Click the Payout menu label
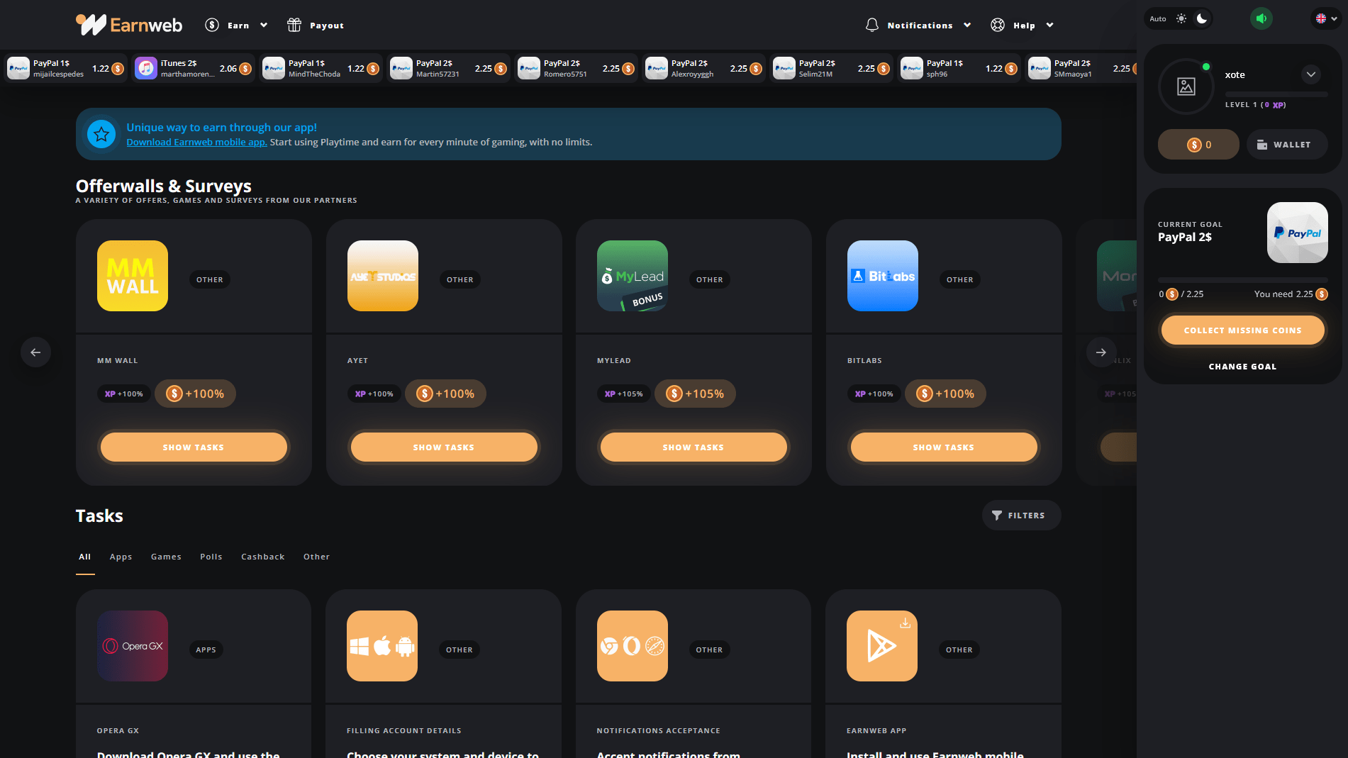Viewport: 1348px width, 758px height. 327,26
